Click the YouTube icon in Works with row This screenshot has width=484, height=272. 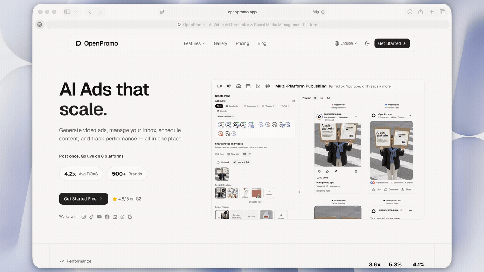(x=99, y=217)
